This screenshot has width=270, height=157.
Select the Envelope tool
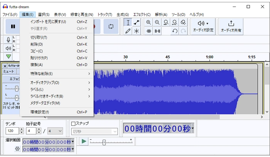(x=137, y=23)
